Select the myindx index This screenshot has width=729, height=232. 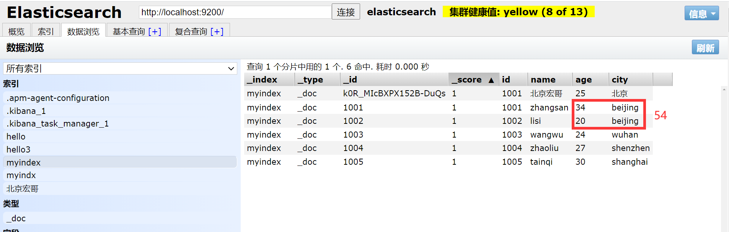(x=120, y=175)
